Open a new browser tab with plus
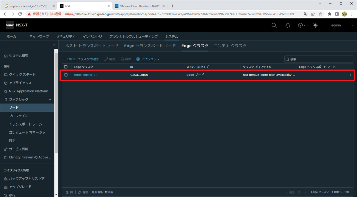 (172, 6)
